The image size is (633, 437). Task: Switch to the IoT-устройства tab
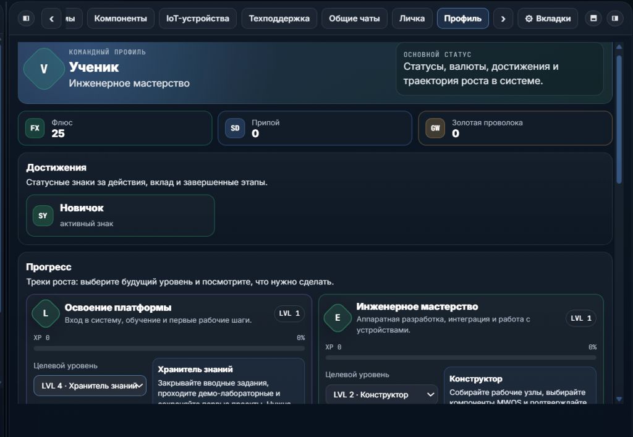[x=198, y=19]
